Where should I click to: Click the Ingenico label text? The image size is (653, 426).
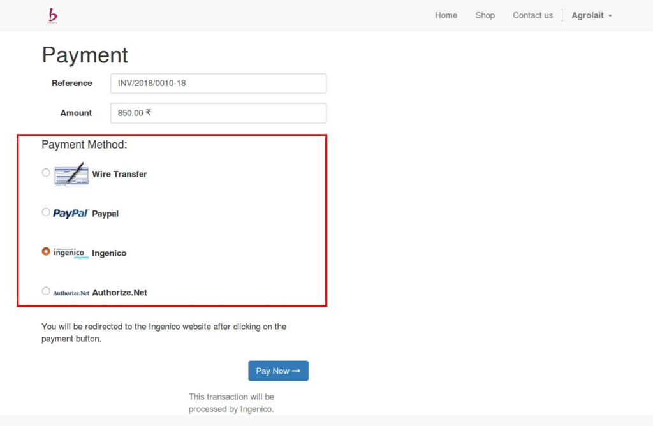109,253
